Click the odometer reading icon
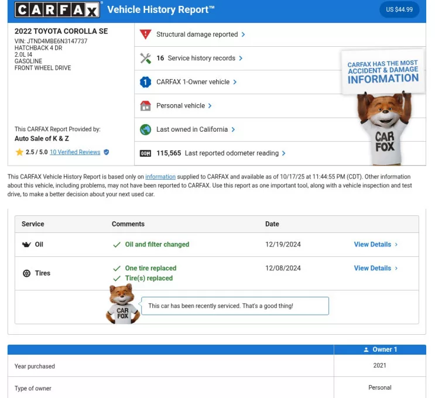The image size is (435, 398). click(x=146, y=153)
